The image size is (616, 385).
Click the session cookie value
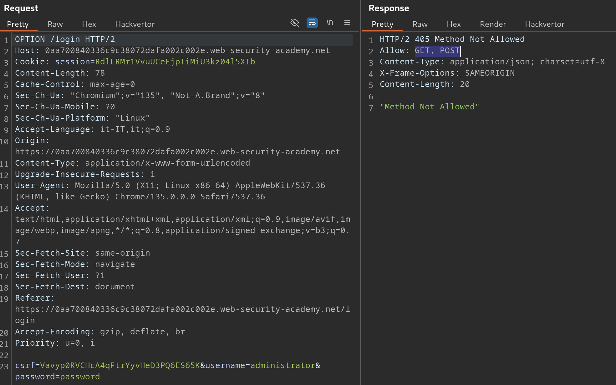tap(175, 62)
